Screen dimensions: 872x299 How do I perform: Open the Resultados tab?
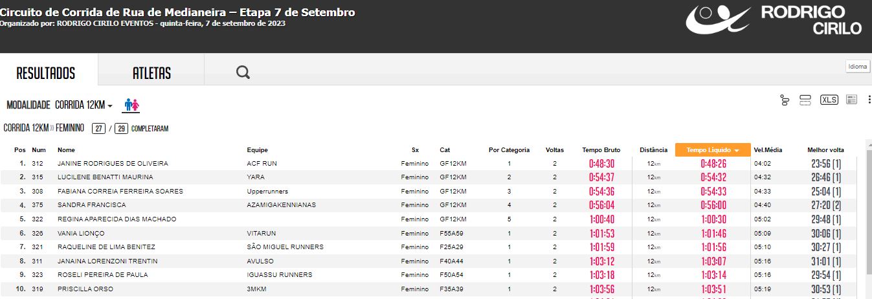coord(45,73)
